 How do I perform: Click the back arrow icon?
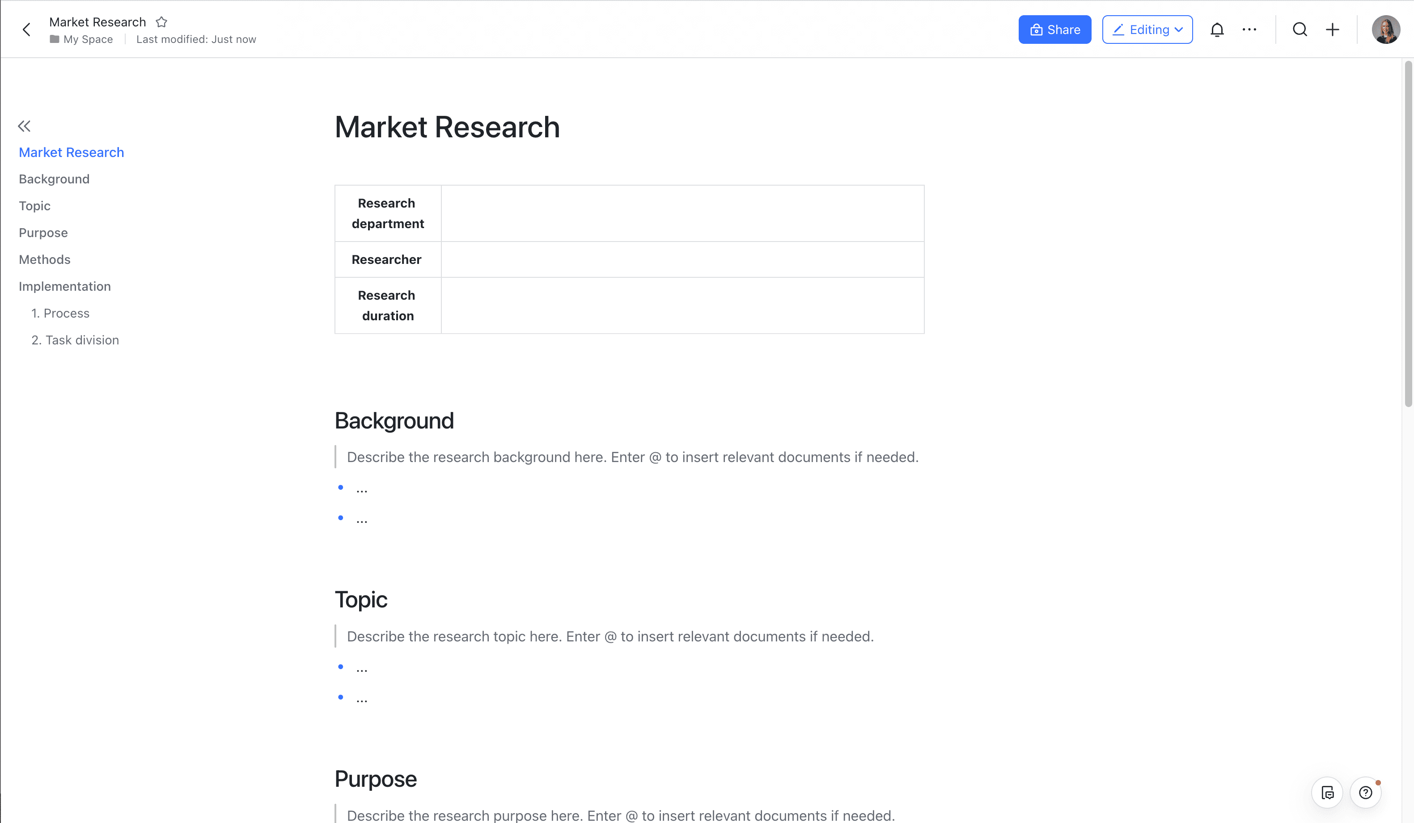tap(26, 30)
